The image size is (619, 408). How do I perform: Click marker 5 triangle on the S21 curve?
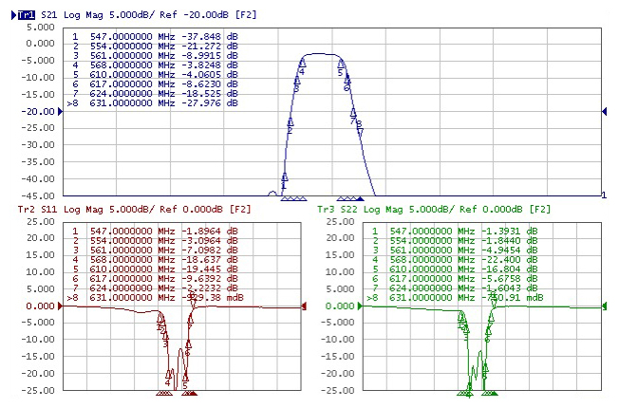click(341, 63)
